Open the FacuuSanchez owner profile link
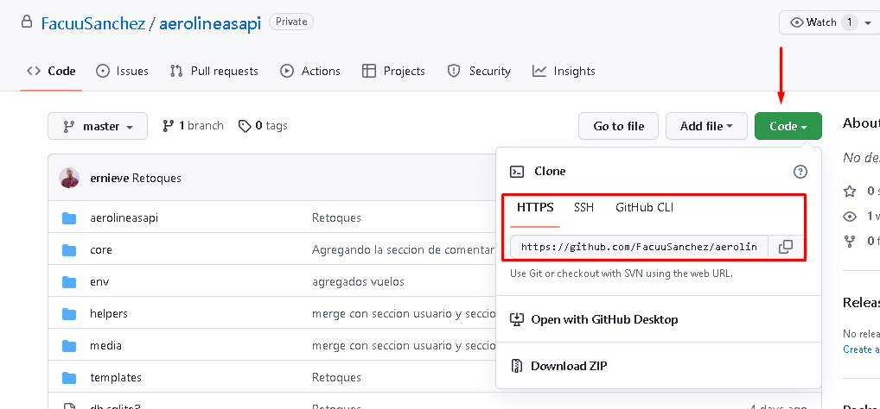The width and height of the screenshot is (880, 409). click(x=93, y=23)
